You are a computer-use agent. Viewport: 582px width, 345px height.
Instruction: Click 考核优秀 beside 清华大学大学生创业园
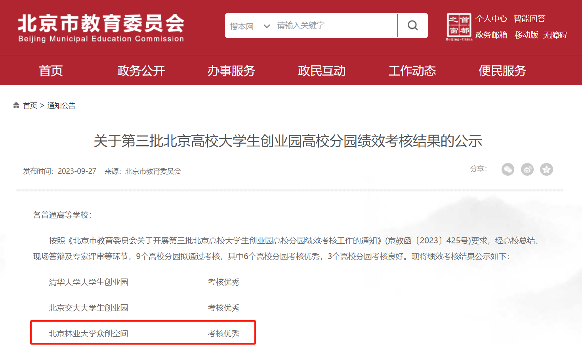pos(223,282)
